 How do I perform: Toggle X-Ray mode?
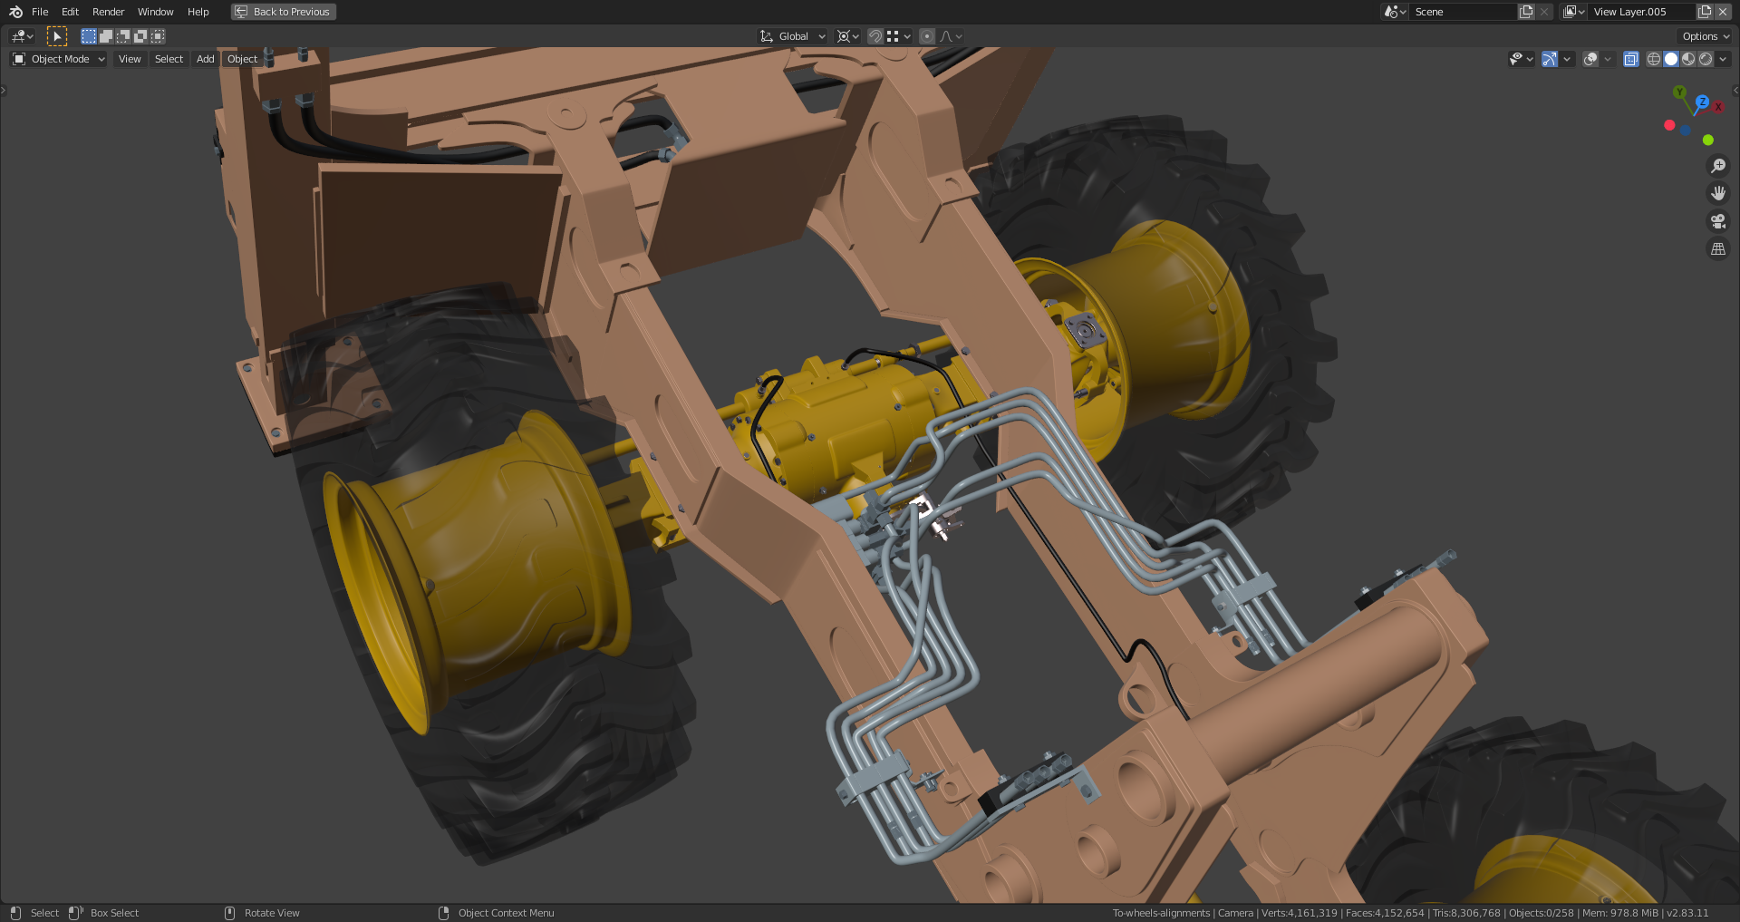pyautogui.click(x=1631, y=59)
